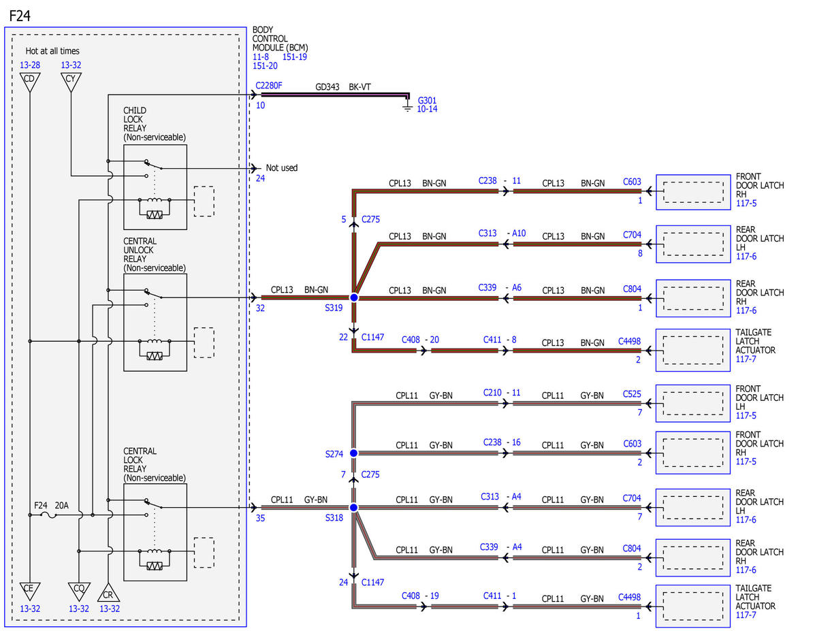Click the "CENTRAL LOCK RELAY" label
Viewport: 817px width, 631px height.
[140, 460]
